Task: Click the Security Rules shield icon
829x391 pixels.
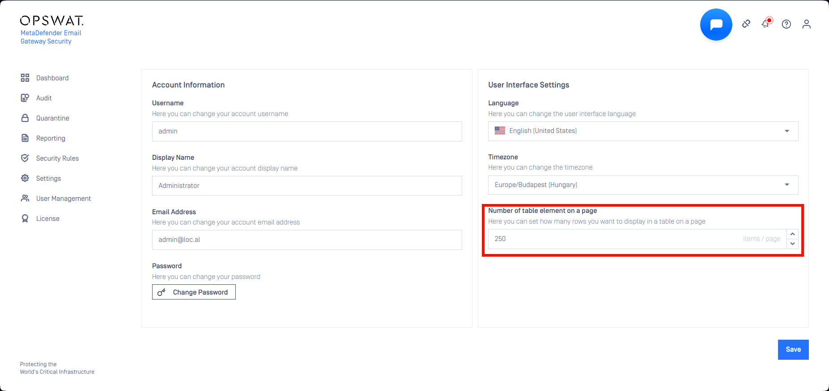Action: pos(25,158)
